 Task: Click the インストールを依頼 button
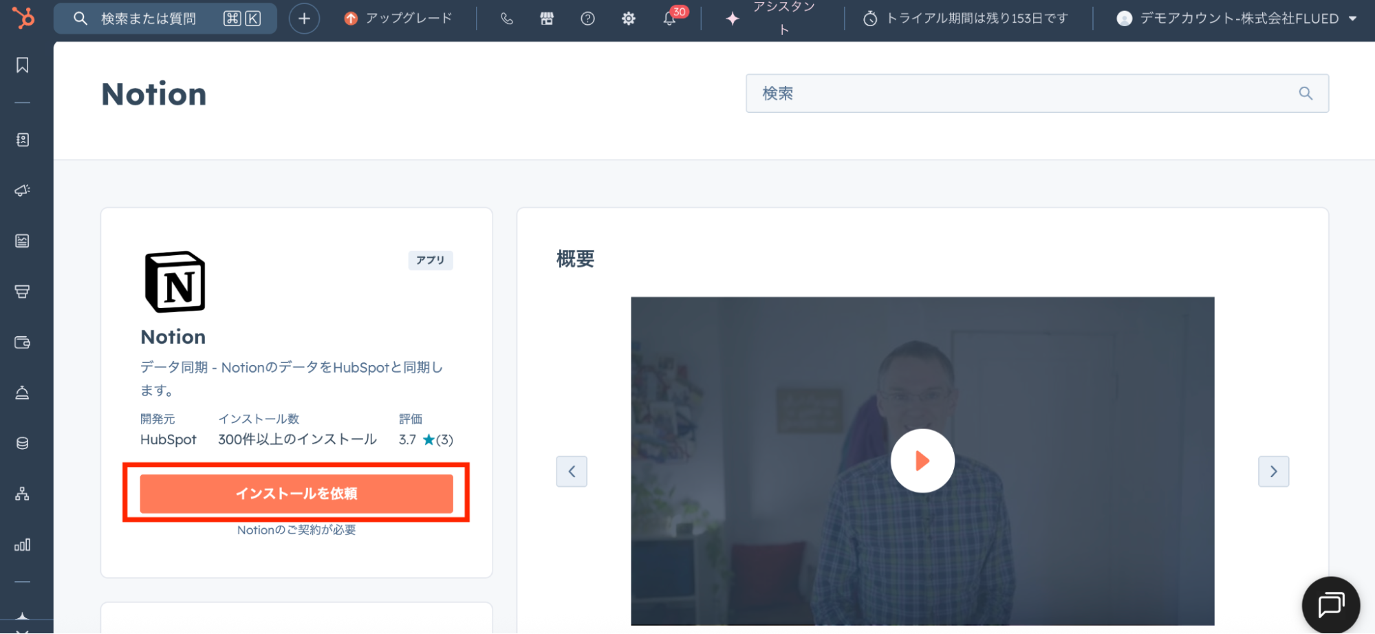point(296,494)
